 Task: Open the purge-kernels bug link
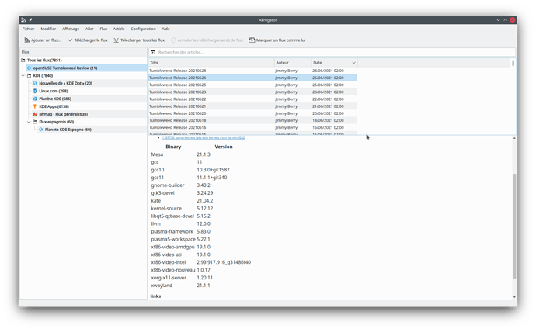coord(204,137)
